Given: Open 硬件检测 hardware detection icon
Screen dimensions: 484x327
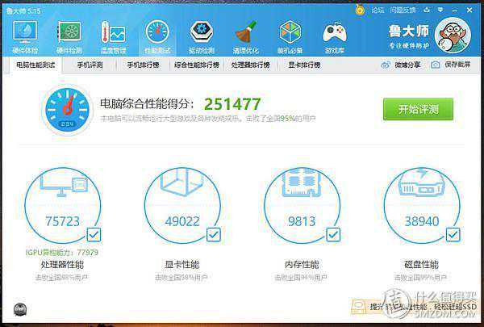Looking at the screenshot, I should 69,36.
